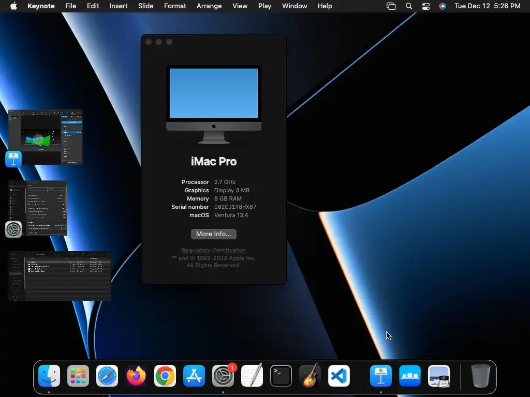This screenshot has height=397, width=530.
Task: Launch Firefox from the Dock
Action: point(136,376)
